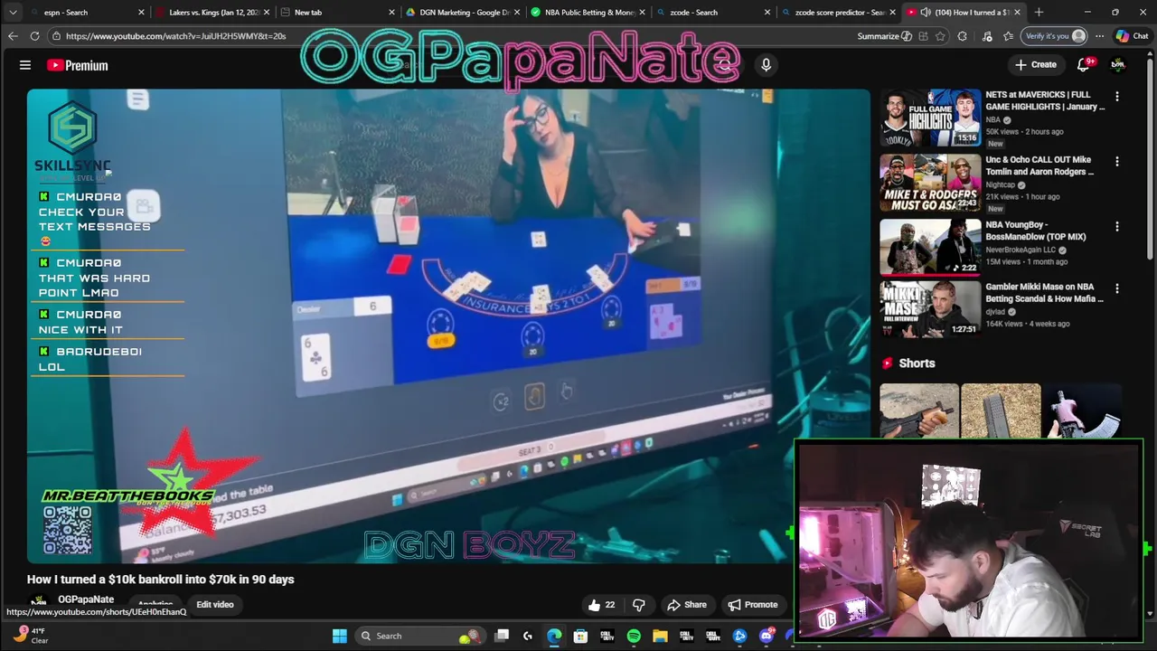The height and width of the screenshot is (651, 1157).
Task: Click the Verify it's you profile button
Action: click(x=1054, y=36)
